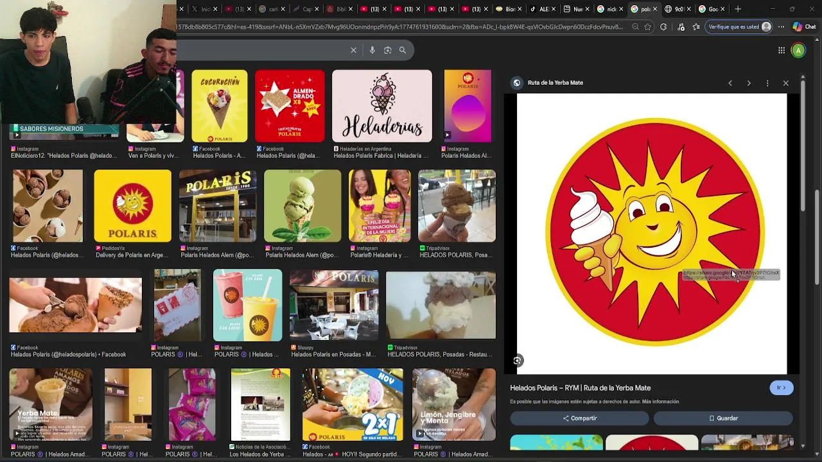Open Polaris terrace seating photo thumbnail

[334, 305]
